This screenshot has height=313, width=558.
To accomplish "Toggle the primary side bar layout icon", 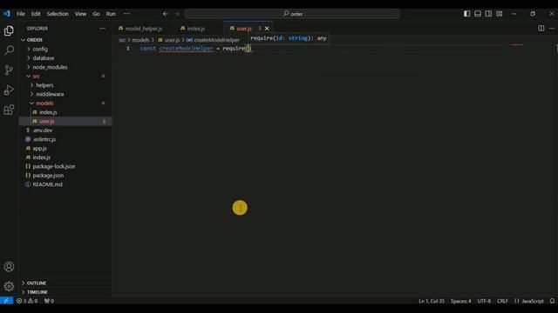I will 467,14.
